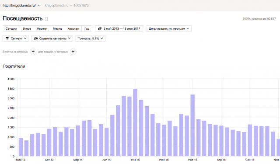This screenshot has width=280, height=164.
Task: Click the bookmark icon beside Посещаемость
Action: 46,19
